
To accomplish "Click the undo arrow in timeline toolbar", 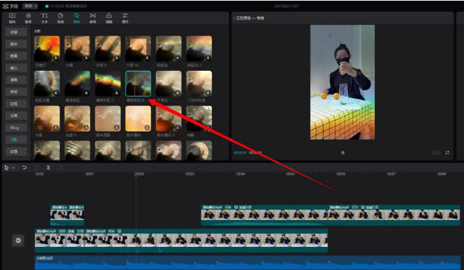I will click(25, 168).
